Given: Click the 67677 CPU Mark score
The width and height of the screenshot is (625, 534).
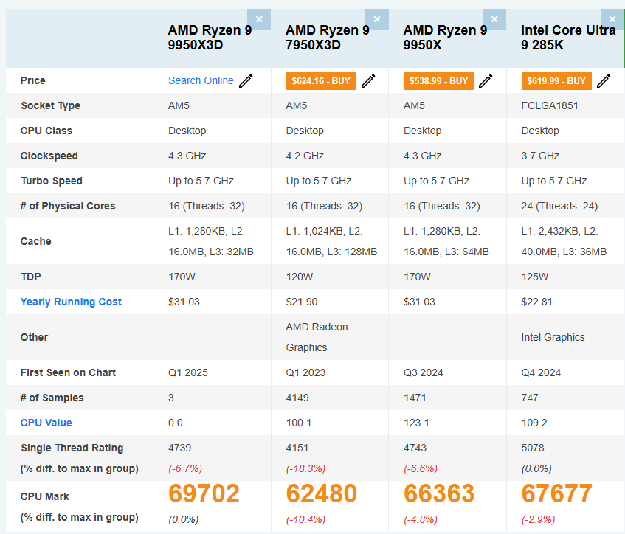Looking at the screenshot, I should pyautogui.click(x=556, y=493).
